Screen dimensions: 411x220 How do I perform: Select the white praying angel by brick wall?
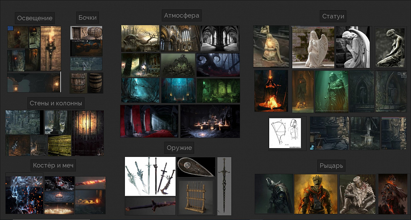313,47
